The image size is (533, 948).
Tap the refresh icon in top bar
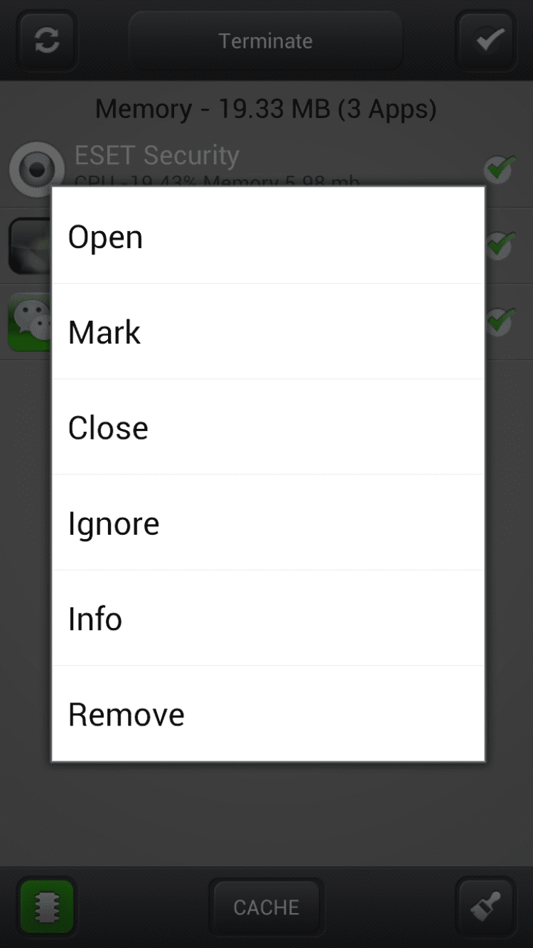pos(47,41)
